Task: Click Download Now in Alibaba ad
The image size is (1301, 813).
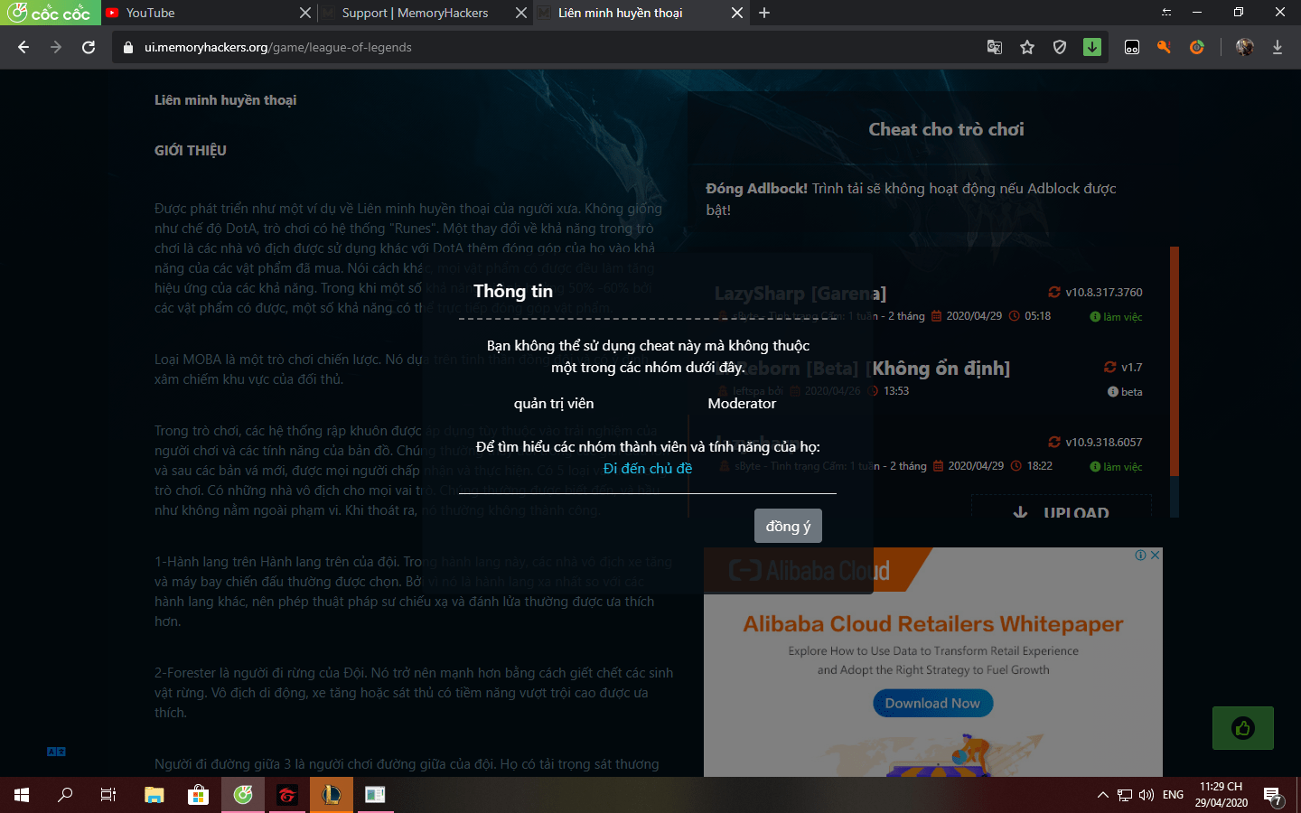Action: pyautogui.click(x=932, y=703)
